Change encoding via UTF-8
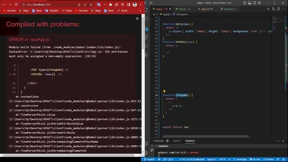This screenshot has height=162, width=288. click(222, 159)
